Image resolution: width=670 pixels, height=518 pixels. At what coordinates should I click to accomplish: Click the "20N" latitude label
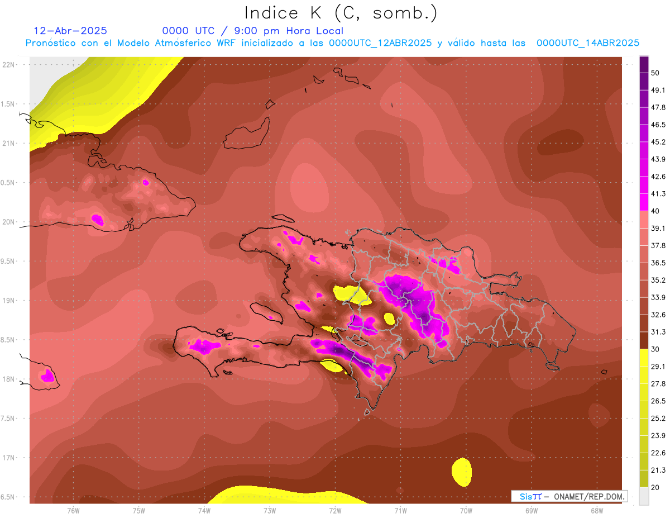pyautogui.click(x=8, y=222)
